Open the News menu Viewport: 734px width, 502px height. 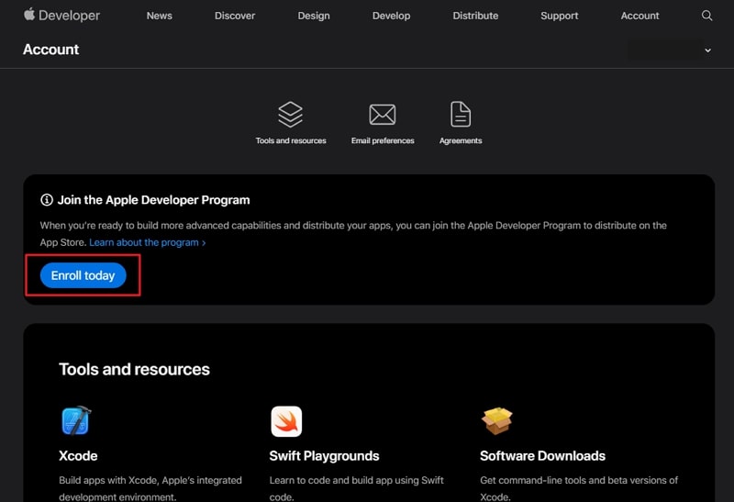[159, 16]
